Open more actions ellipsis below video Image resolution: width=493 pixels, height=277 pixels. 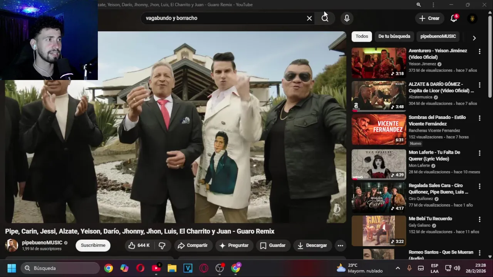click(340, 245)
